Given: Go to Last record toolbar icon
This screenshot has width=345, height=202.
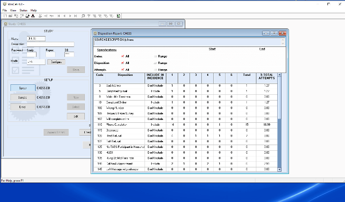Looking at the screenshot, I should pos(75,16).
